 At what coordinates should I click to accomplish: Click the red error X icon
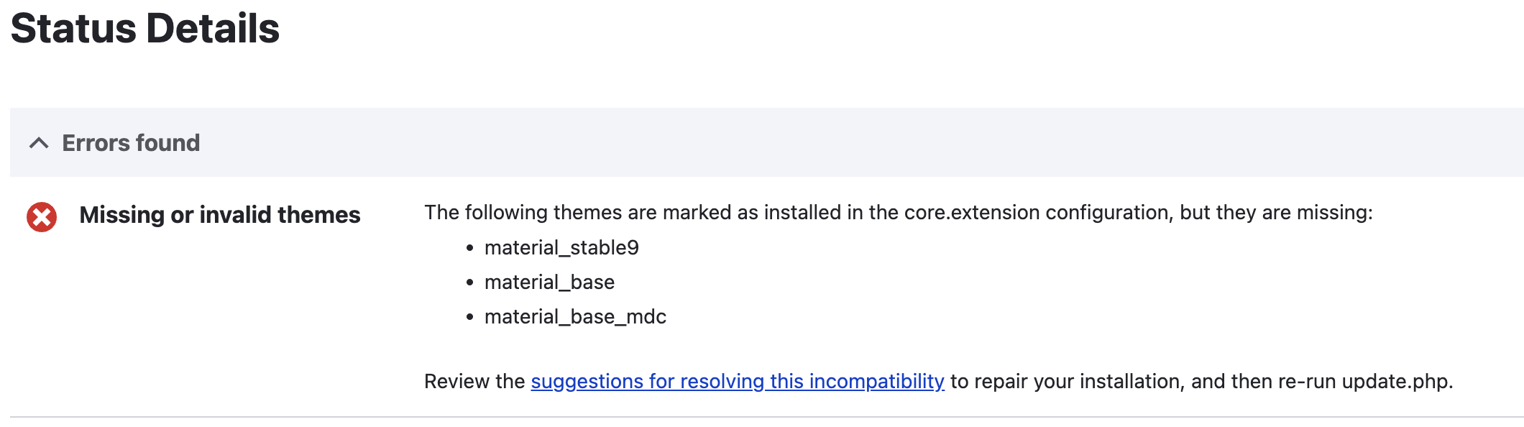click(42, 217)
